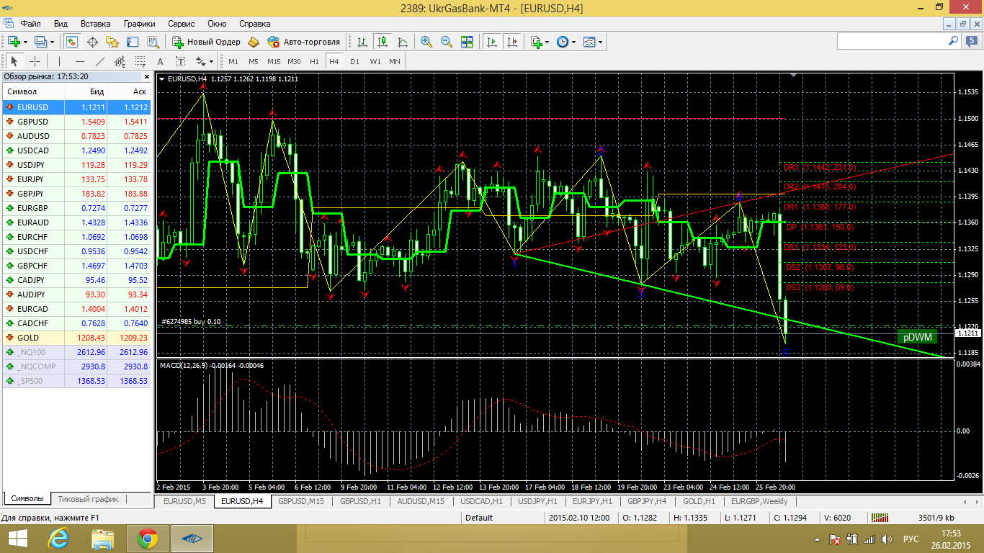Click the Zoom In magnifier icon
Screen dimensions: 984x553
tap(426, 42)
